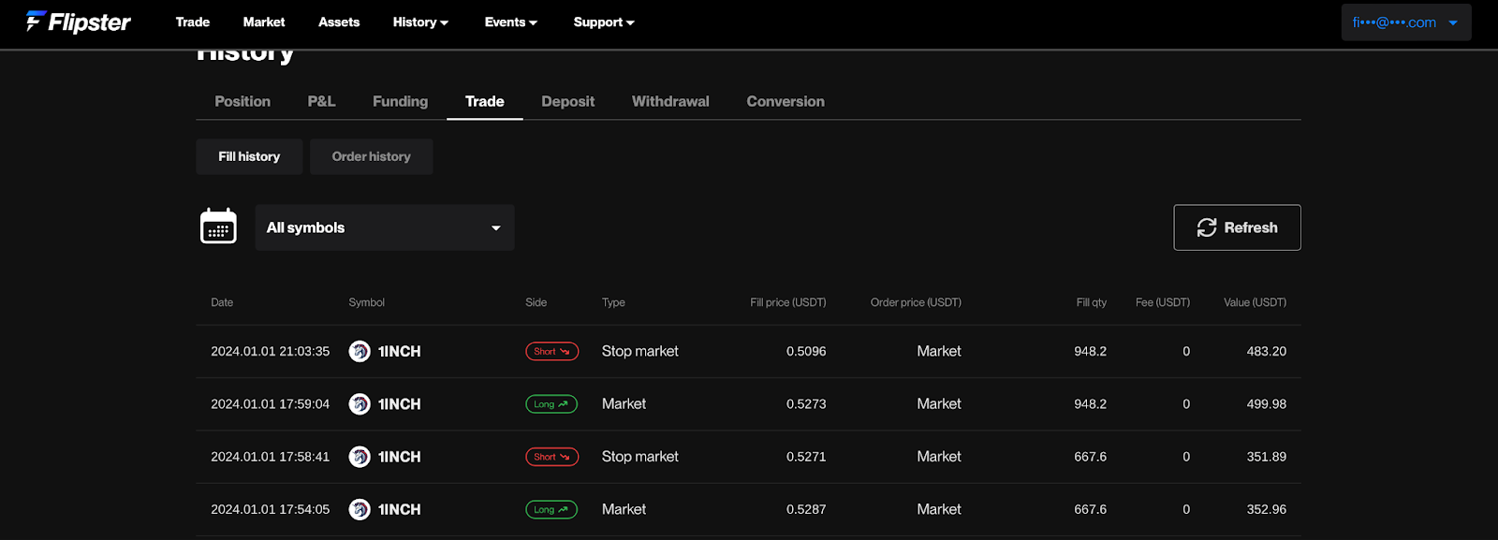Click the Long badge on 17:54:05 trade
The image size is (1498, 540).
(551, 510)
